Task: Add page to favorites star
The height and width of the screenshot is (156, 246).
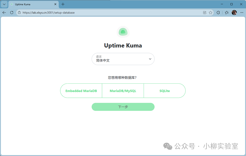Action: point(210,12)
